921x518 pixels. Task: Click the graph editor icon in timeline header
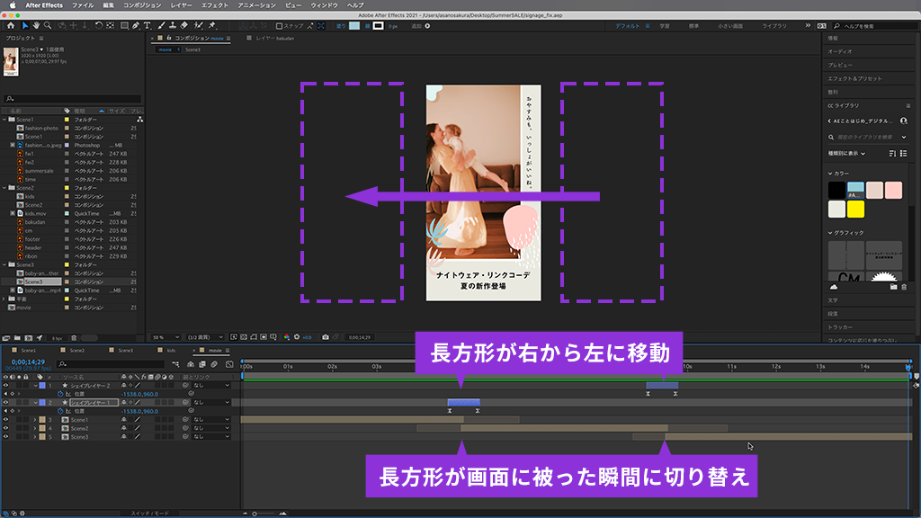[x=229, y=364]
